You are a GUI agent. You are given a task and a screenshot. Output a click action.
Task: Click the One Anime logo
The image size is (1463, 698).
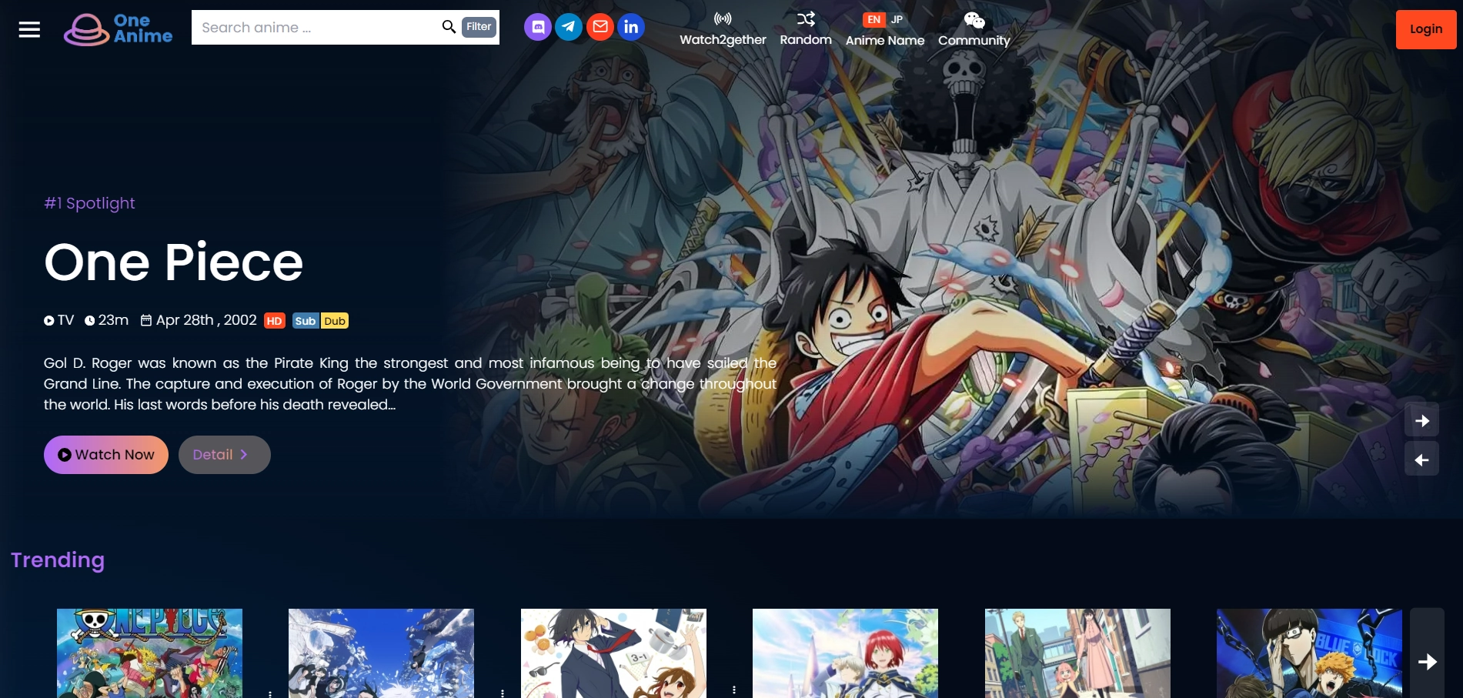point(118,29)
